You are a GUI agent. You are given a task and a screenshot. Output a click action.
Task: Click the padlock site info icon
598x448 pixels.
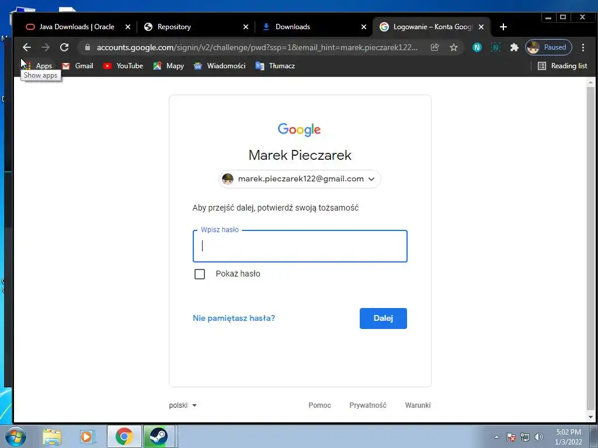tap(88, 47)
